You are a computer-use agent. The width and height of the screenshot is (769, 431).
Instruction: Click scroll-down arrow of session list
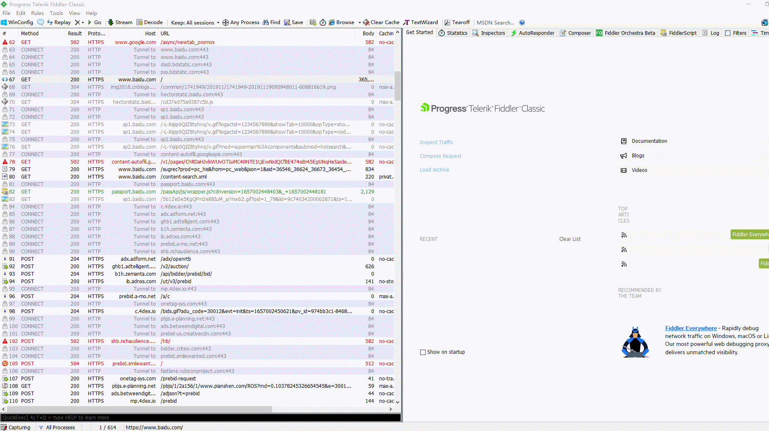click(x=397, y=402)
